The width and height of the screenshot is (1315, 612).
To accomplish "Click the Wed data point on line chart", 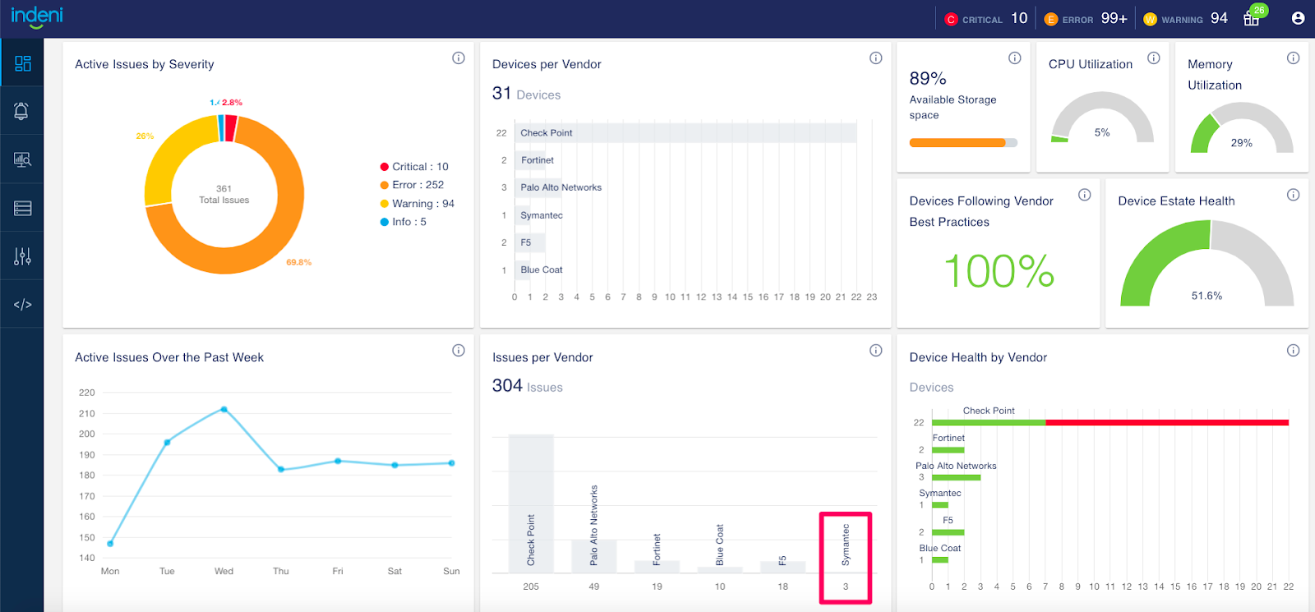I will pos(224,409).
